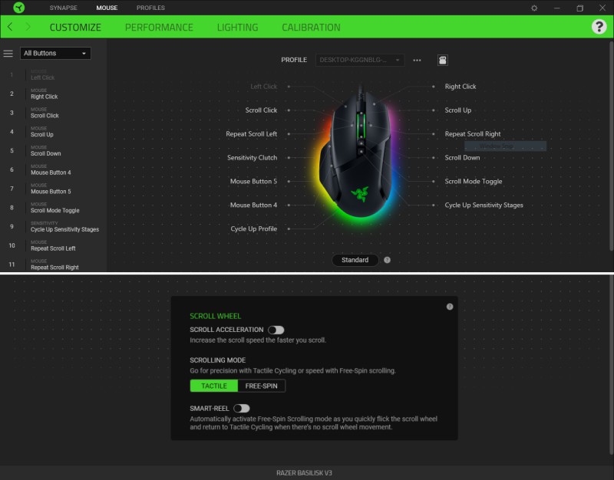This screenshot has height=480, width=614.
Task: Select Repeat Scroll Right row in sidebar
Action: point(53,265)
